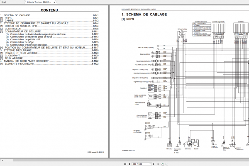Screen dimensions: 249x166
Task: Click 'Commutateur du levier d'embrayage de prise de force'
Action: pos(38,34)
